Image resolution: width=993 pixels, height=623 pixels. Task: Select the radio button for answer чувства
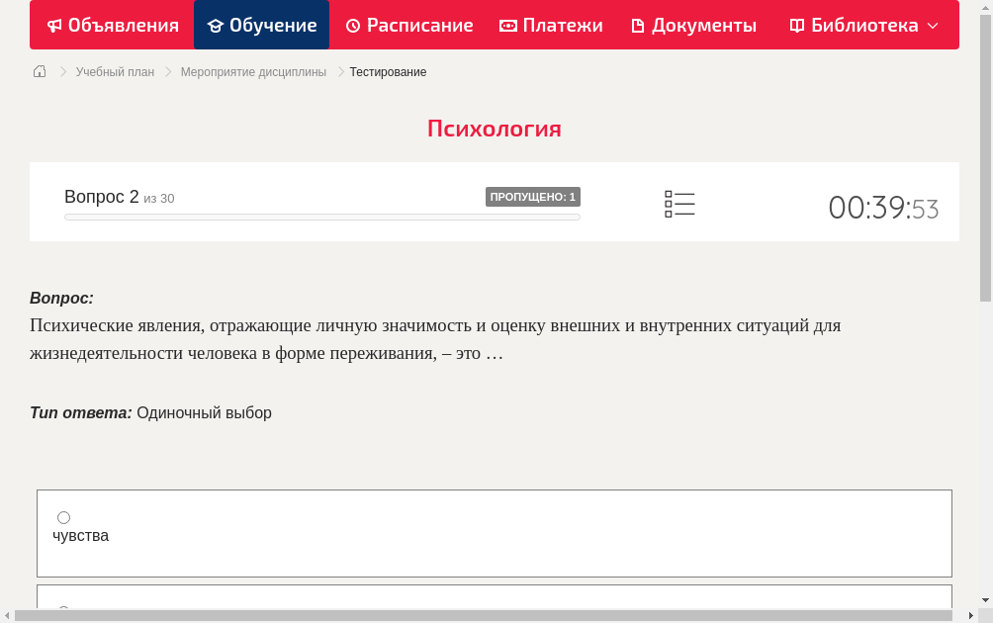click(x=63, y=517)
